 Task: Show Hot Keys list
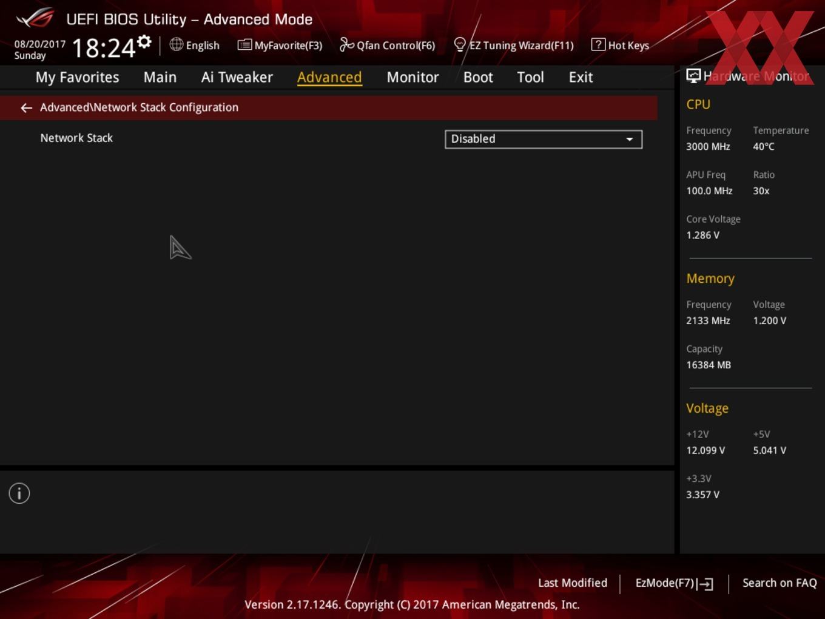click(x=628, y=46)
